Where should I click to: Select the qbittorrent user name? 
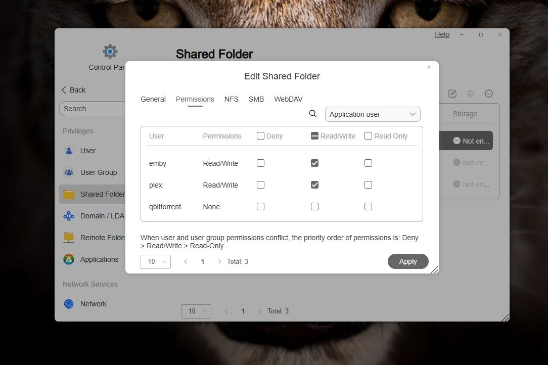[165, 207]
